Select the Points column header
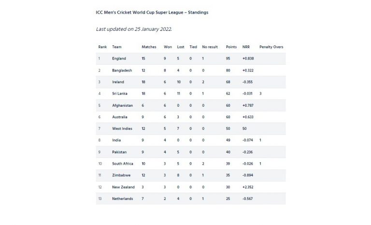The height and width of the screenshot is (225, 371). 231,47
